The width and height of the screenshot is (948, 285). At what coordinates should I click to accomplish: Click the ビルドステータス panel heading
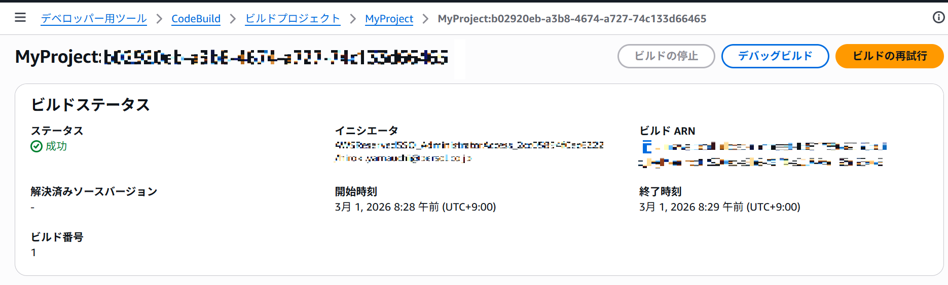pyautogui.click(x=90, y=105)
